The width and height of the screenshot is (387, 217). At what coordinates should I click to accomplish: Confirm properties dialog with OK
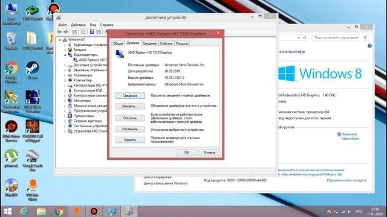click(187, 153)
